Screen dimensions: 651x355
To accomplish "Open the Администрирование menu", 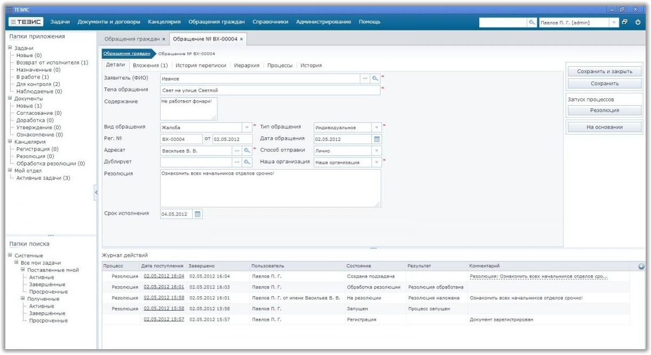I will click(x=323, y=22).
